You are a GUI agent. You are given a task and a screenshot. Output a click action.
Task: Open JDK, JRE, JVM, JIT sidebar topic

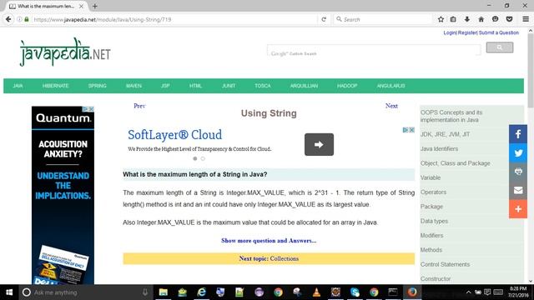445,134
